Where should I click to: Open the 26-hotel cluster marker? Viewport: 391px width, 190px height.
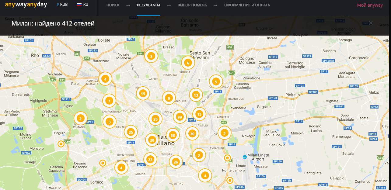pyautogui.click(x=176, y=162)
